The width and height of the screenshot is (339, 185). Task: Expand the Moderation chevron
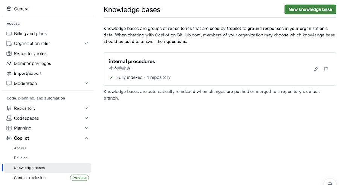coord(86,83)
